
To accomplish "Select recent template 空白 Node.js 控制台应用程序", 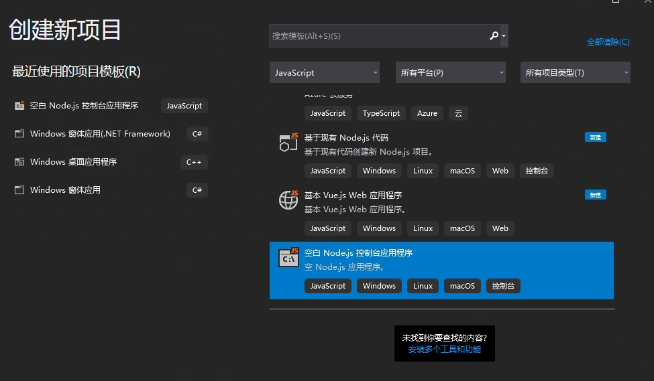I will tap(85, 106).
